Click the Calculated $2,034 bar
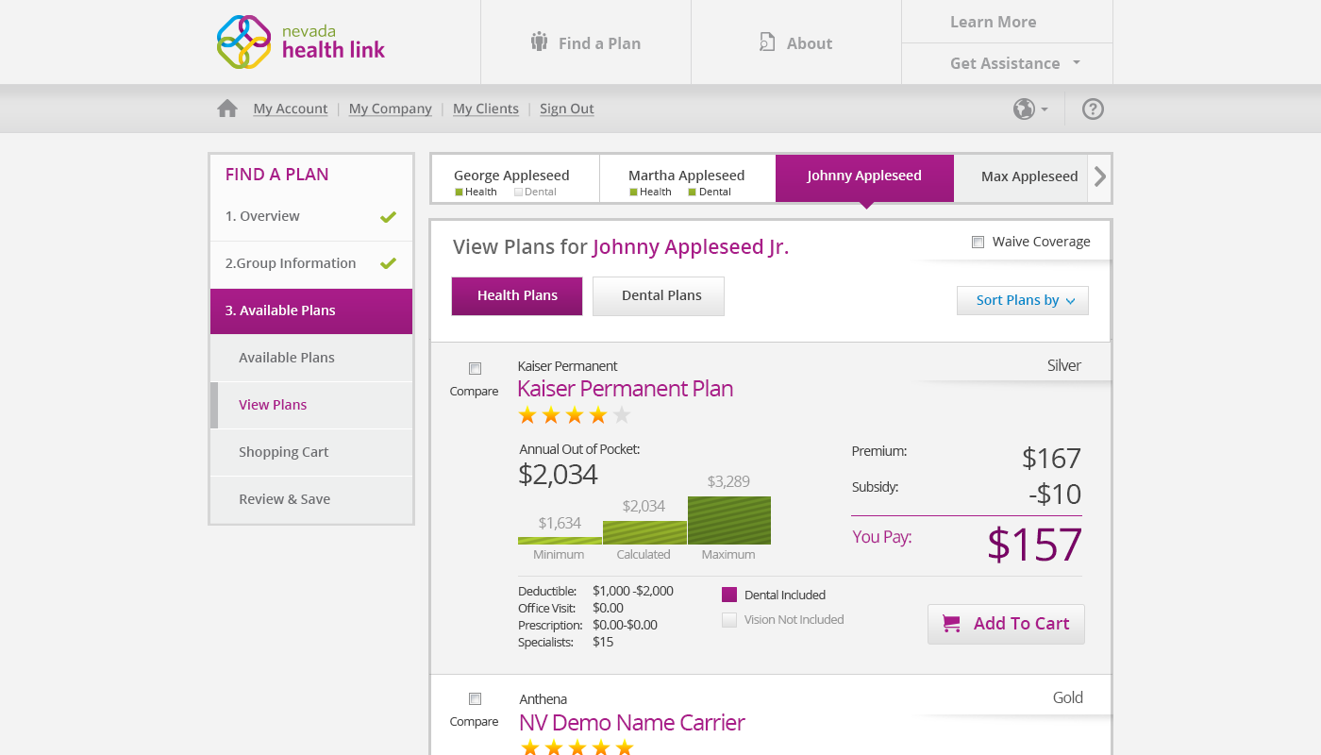The image size is (1321, 755). pyautogui.click(x=644, y=532)
